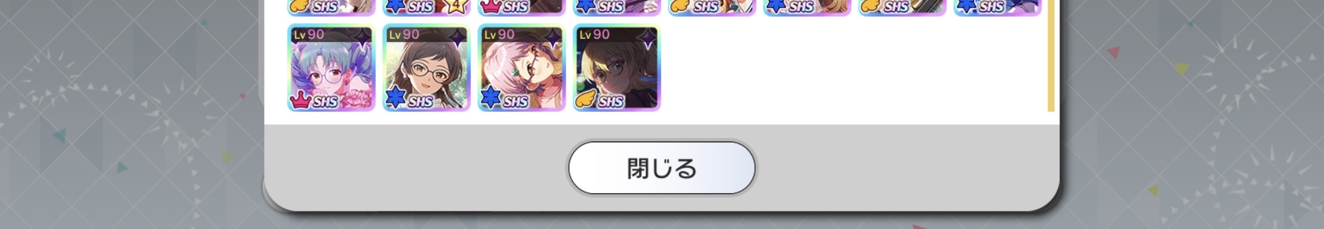
Task: Select the top-row card with the pink crown
Action: point(521,7)
